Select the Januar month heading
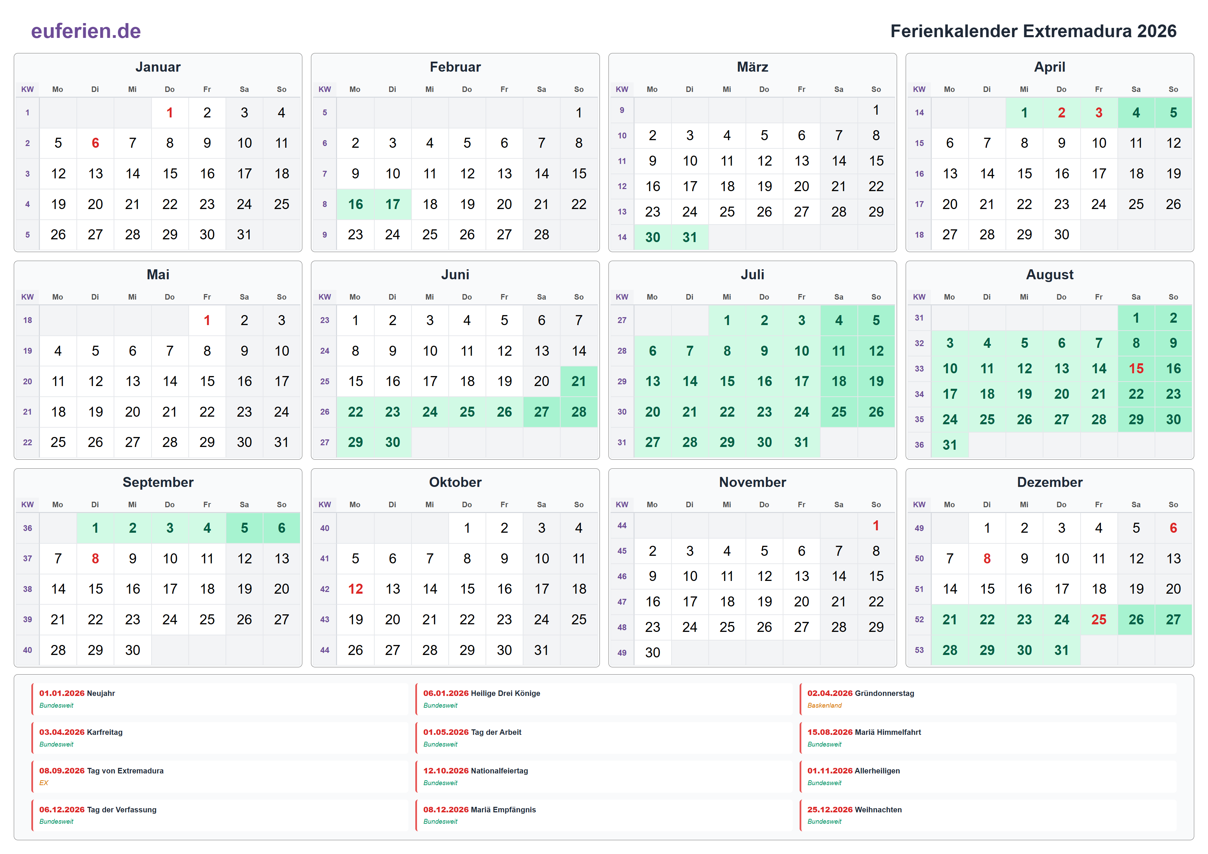1208x854 pixels. (158, 67)
